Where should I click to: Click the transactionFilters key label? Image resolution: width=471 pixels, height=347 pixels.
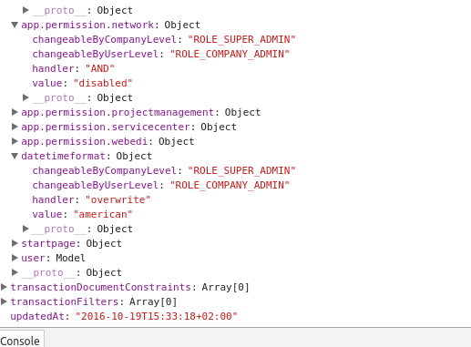(65, 301)
